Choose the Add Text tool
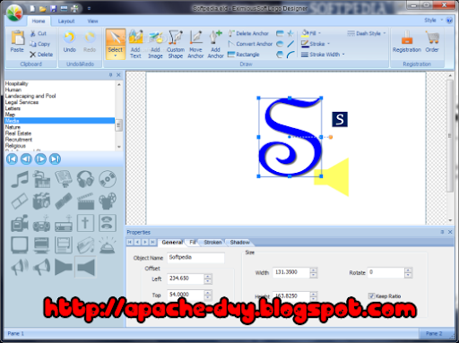This screenshot has width=459, height=343. (x=135, y=44)
